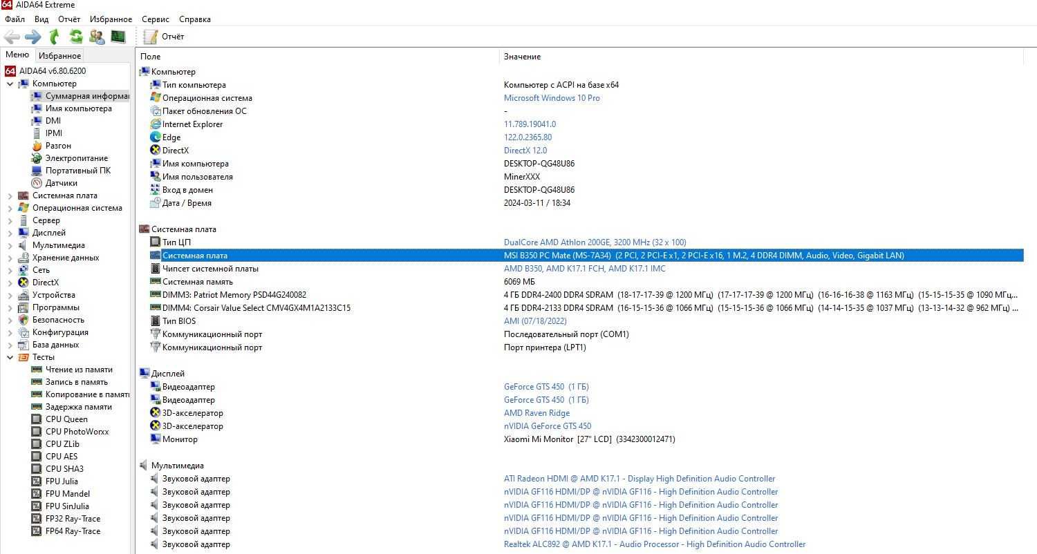This screenshot has width=1037, height=554.
Task: Expand the Сервер tree node
Action: [x=10, y=220]
